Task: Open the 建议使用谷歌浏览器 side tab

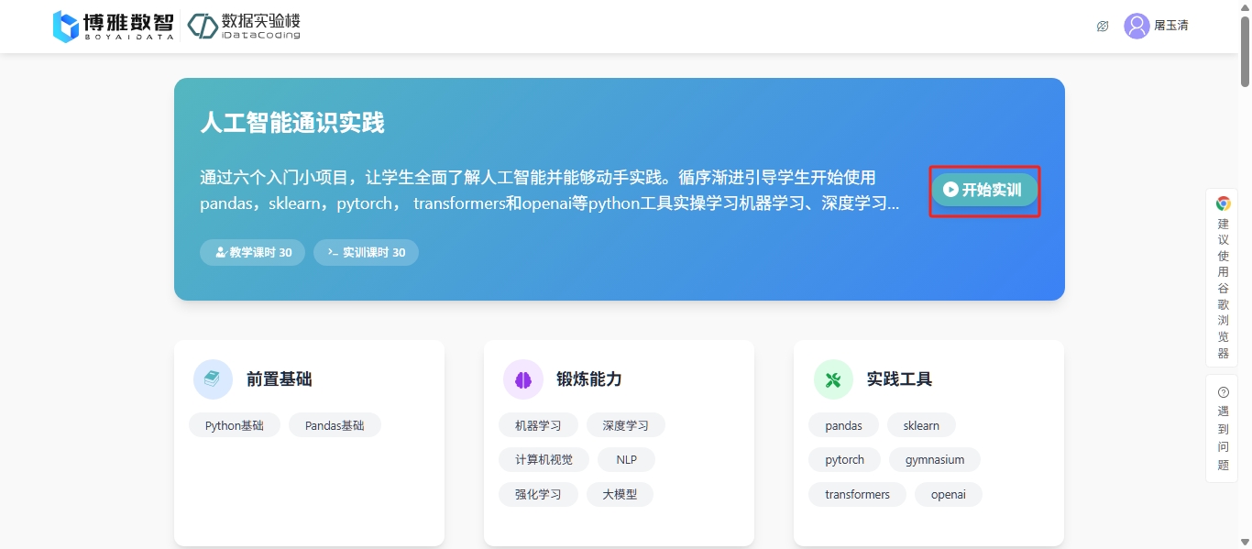Action: [1223, 278]
